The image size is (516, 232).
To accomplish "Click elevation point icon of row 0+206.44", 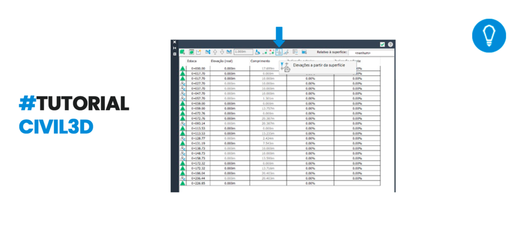I will 182,178.
